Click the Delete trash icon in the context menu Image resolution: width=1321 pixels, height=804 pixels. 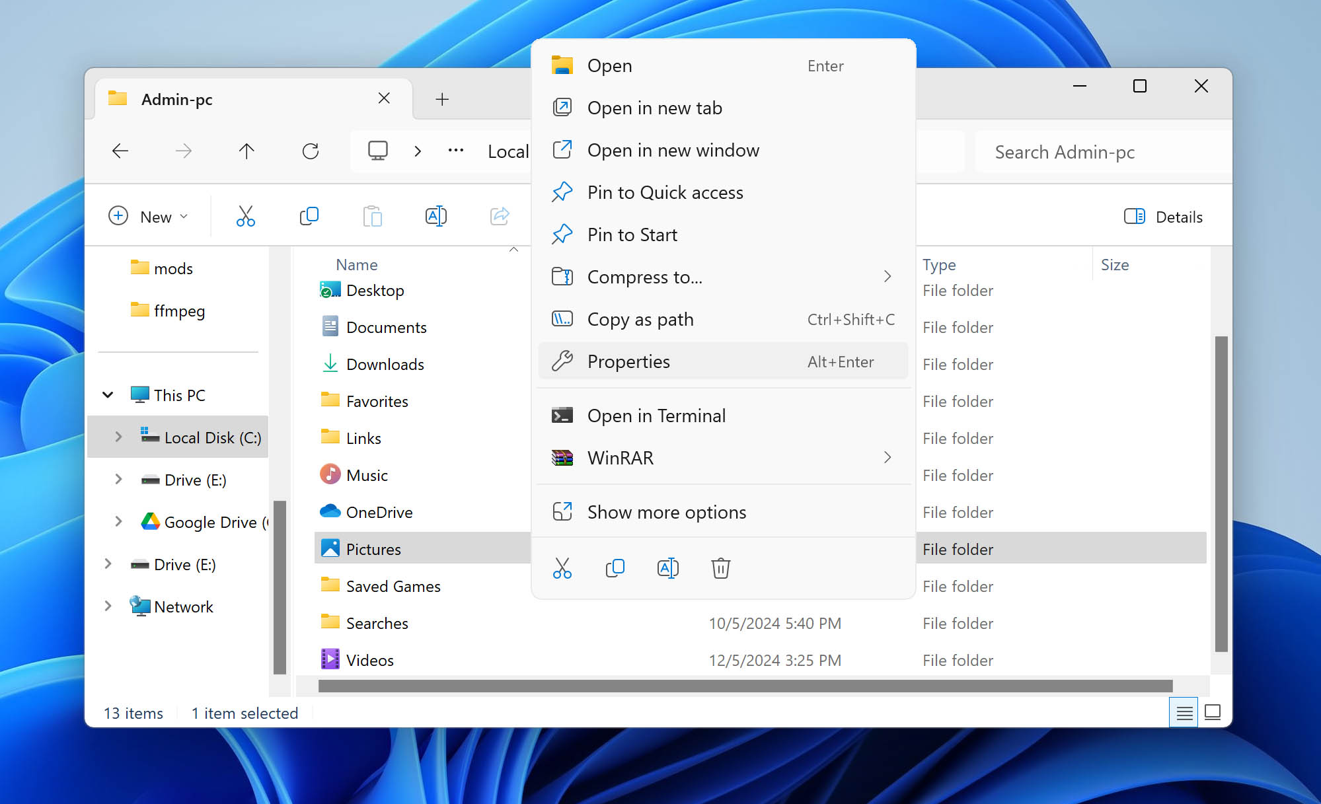click(720, 567)
